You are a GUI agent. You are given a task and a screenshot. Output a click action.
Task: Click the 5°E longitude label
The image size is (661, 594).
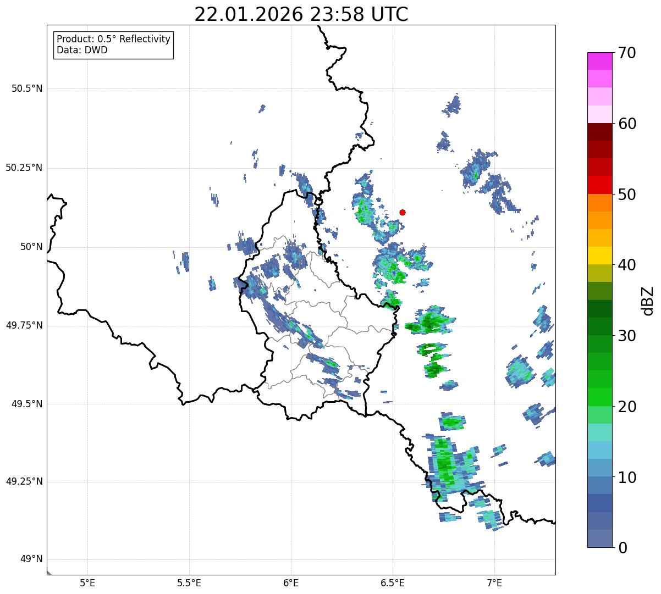(x=87, y=583)
